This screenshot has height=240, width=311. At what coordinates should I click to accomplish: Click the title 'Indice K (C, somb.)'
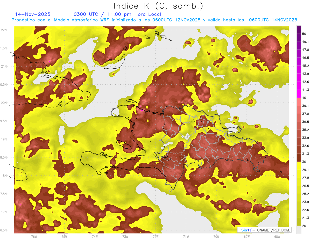tap(158, 6)
